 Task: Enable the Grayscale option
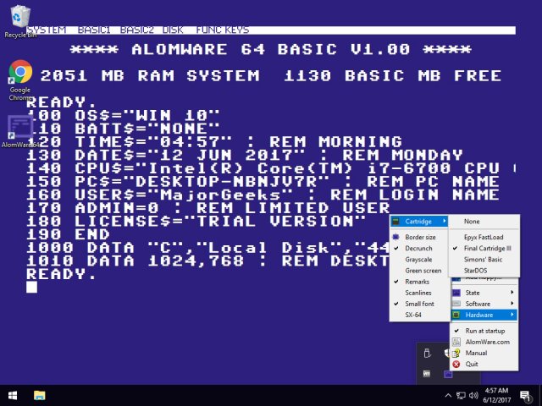click(420, 260)
